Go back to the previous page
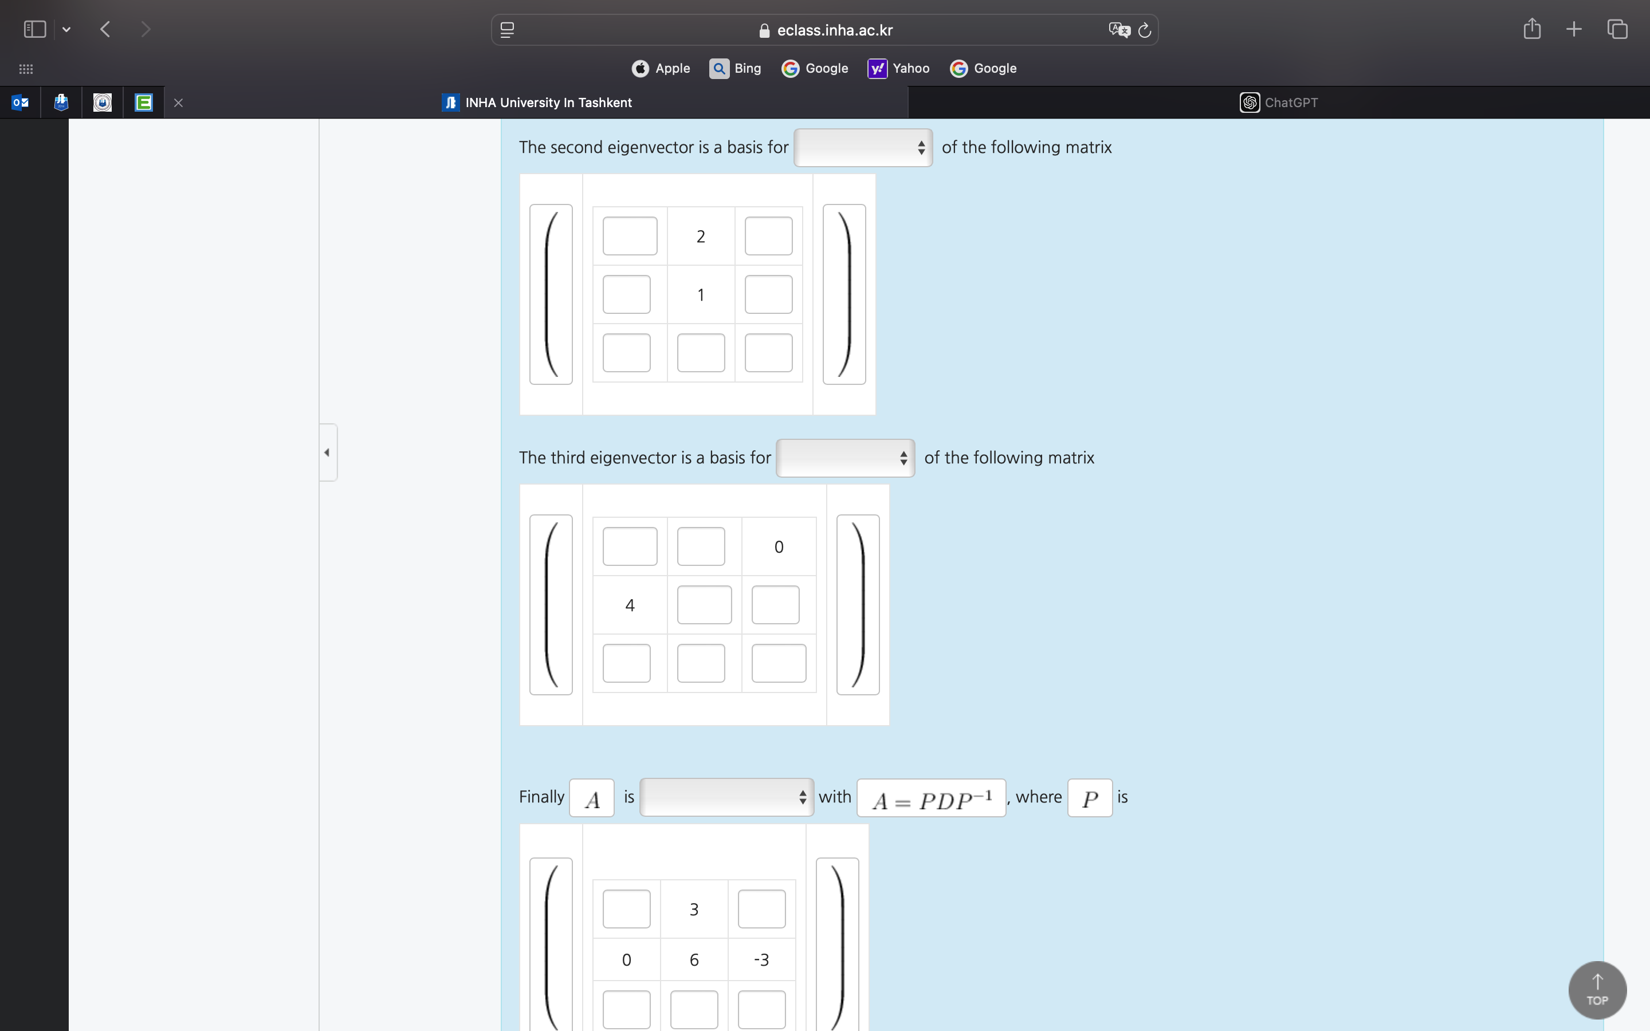The image size is (1650, 1031). 105,29
